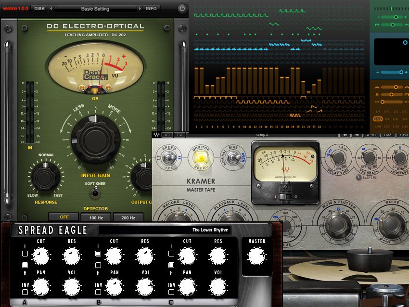Click the RES knob in Spread Eagle section A
Screen dimensions: 409x307
pos(72,256)
